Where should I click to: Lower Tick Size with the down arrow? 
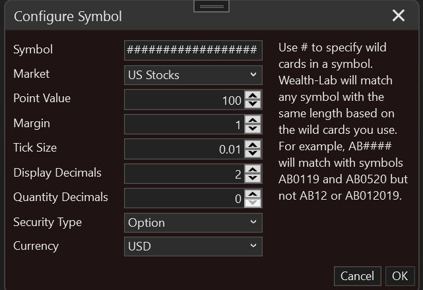253,153
